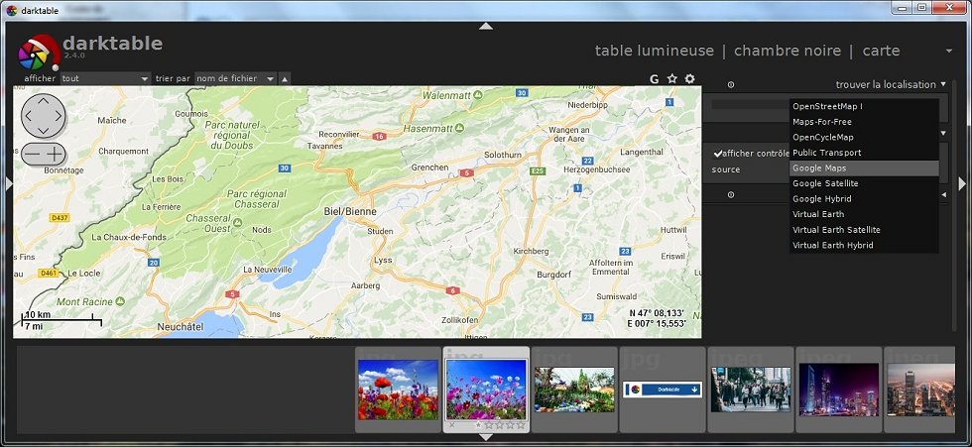The width and height of the screenshot is (972, 447).
Task: Click the right panel vertical scrollbar
Action: click(x=954, y=204)
